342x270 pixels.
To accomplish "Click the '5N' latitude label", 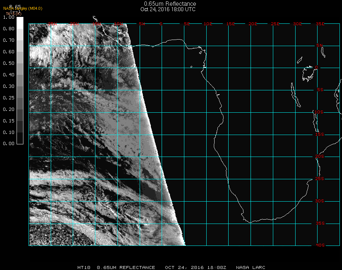I will tap(320, 45).
